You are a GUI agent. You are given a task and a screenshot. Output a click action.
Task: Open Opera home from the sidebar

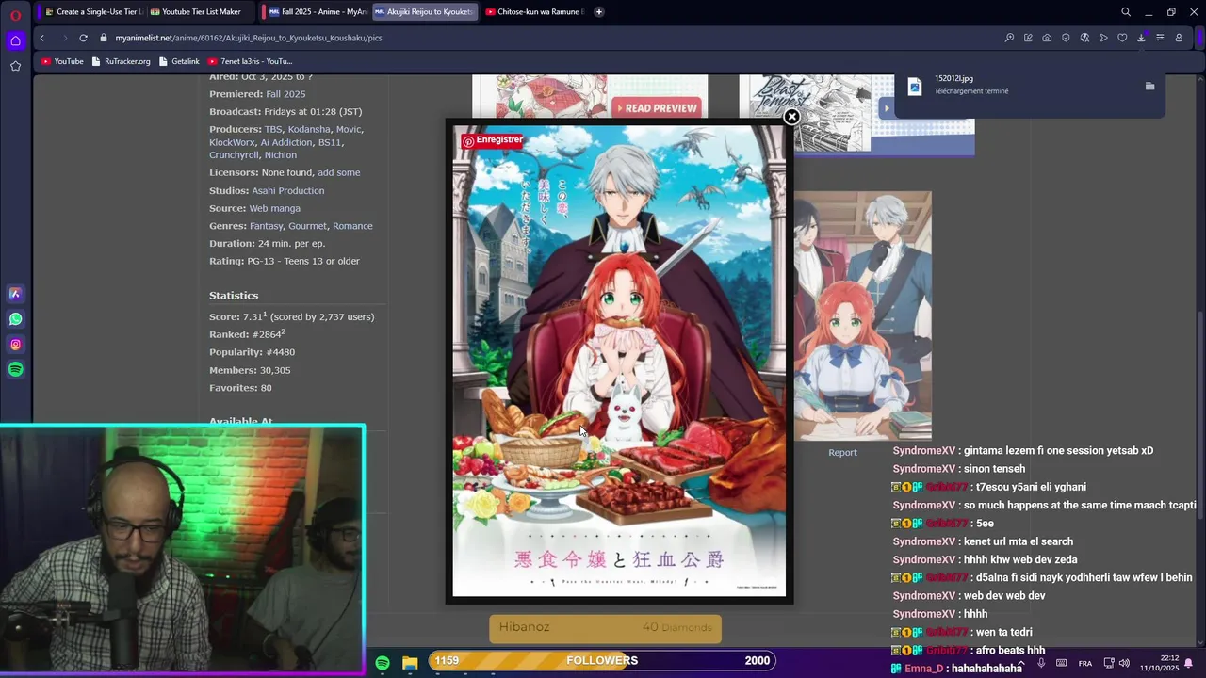pyautogui.click(x=15, y=40)
